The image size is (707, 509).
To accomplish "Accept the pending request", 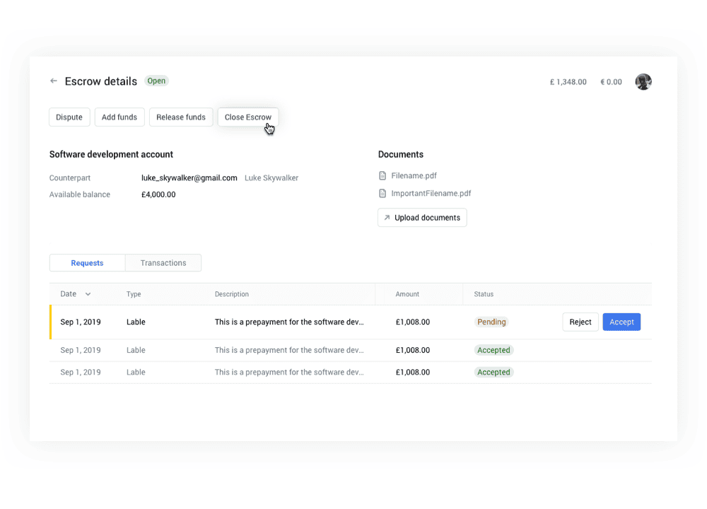I will click(x=621, y=322).
